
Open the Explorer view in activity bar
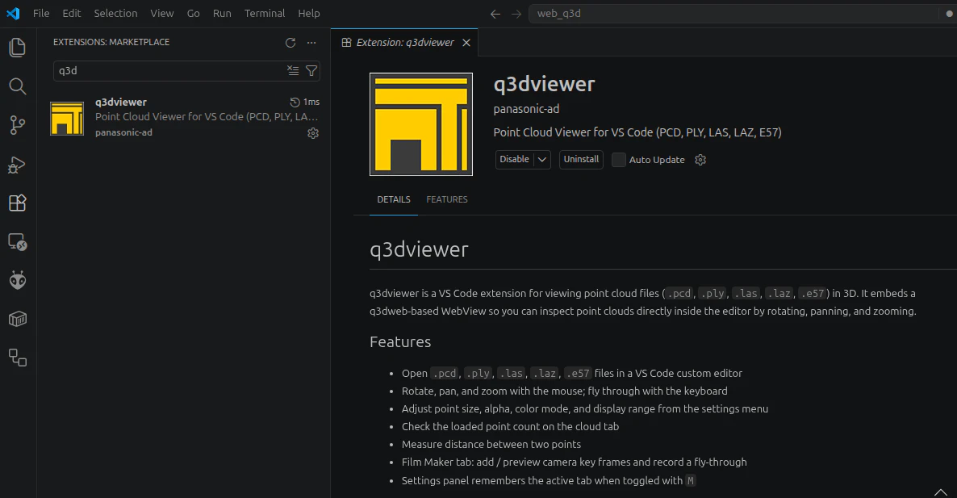coord(18,48)
